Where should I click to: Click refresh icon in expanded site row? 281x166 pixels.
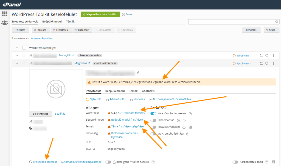point(267,63)
